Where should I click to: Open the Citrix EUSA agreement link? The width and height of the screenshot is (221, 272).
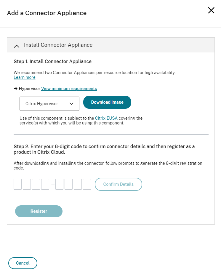[x=106, y=118]
